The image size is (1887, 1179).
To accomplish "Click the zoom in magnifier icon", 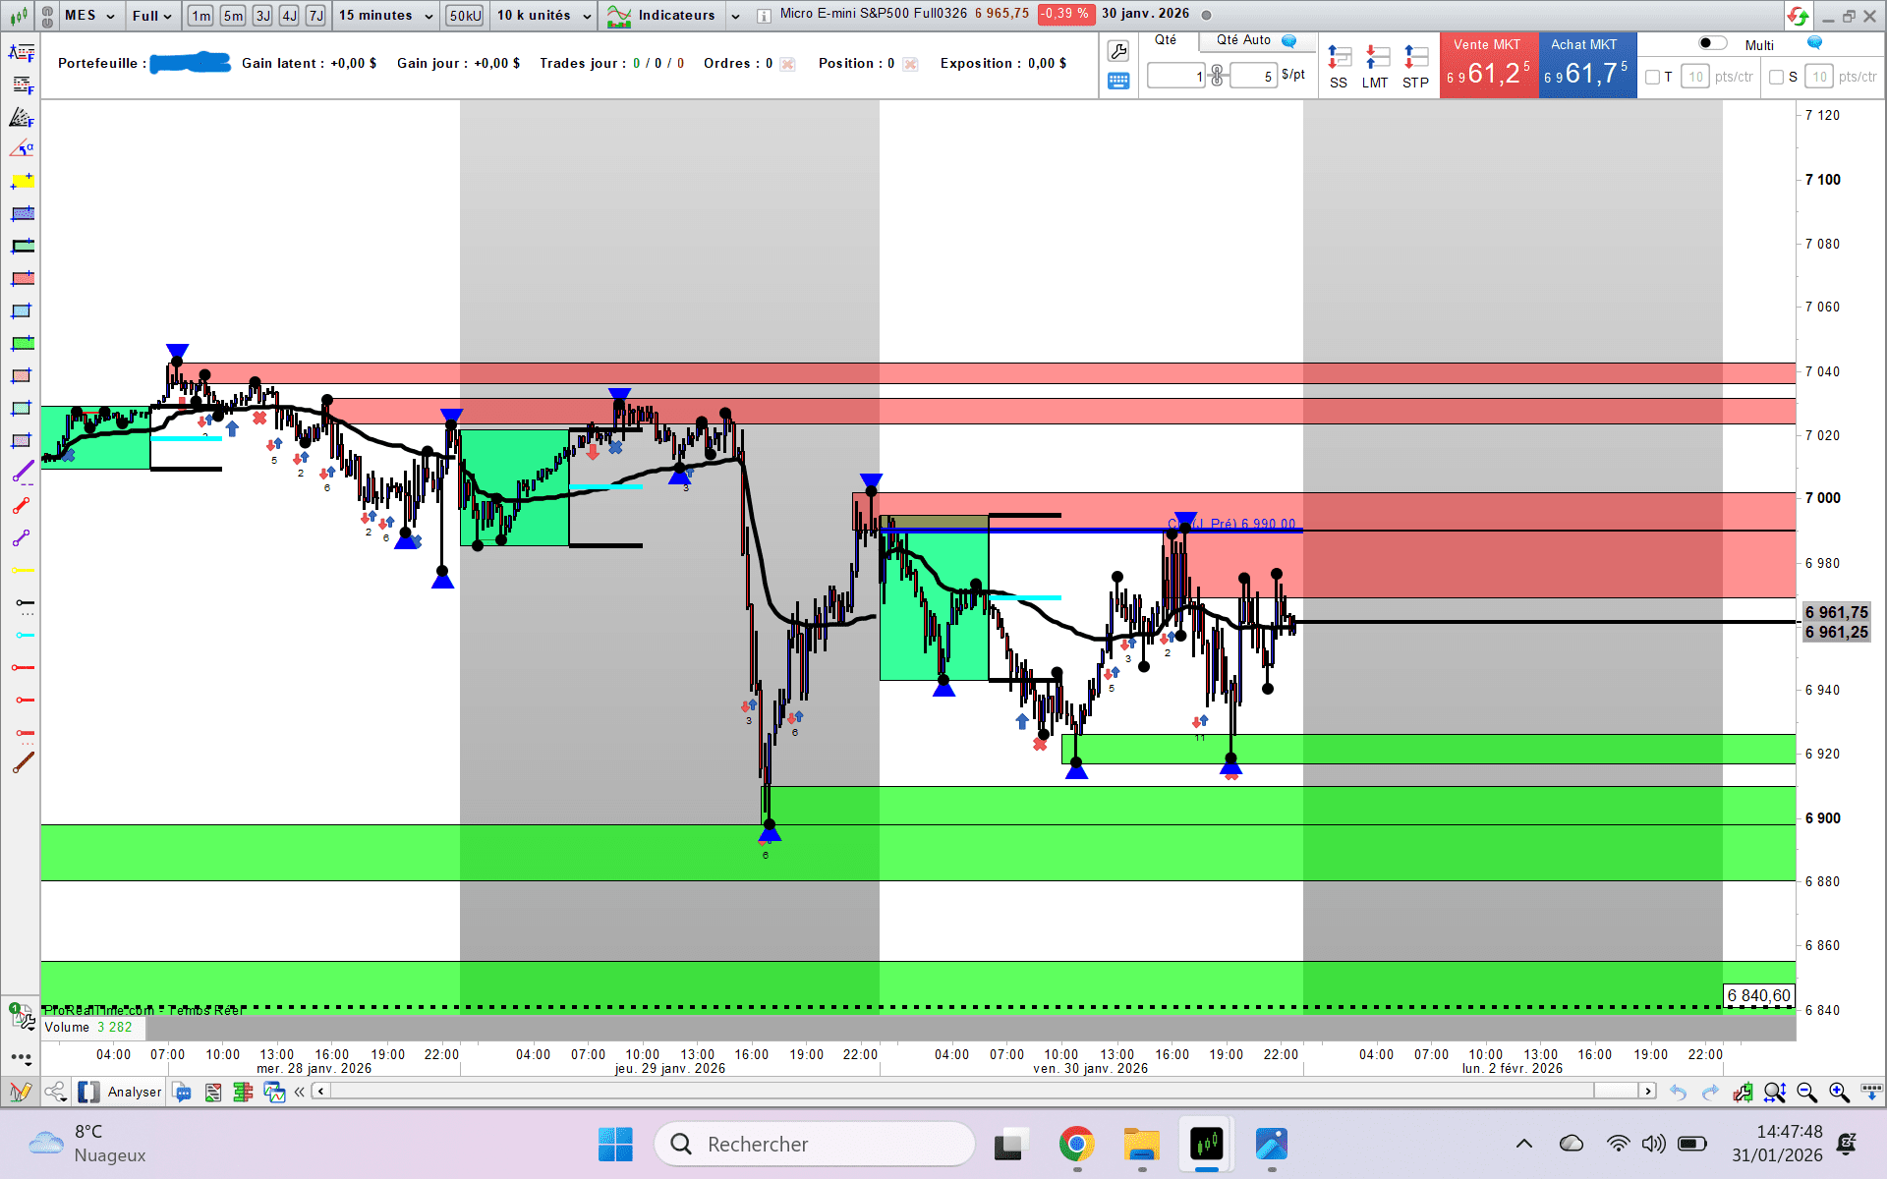I will point(1839,1093).
